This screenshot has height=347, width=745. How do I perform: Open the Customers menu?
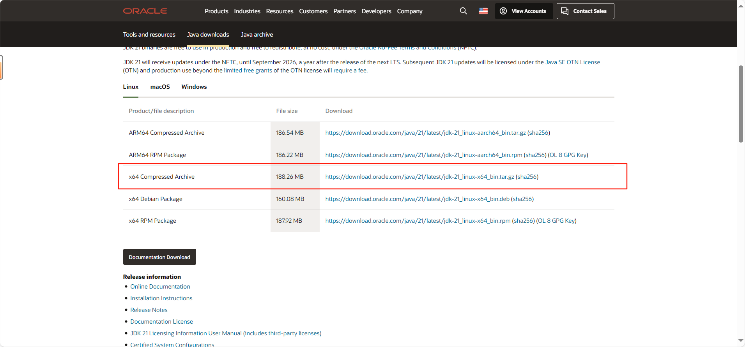[x=313, y=11]
